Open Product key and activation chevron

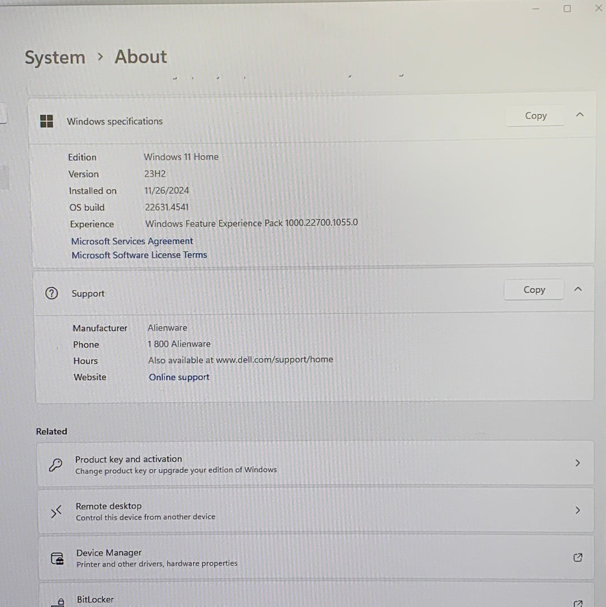coord(577,463)
